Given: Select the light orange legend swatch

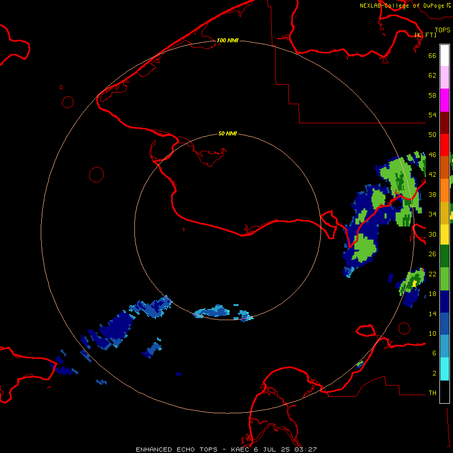Looking at the screenshot, I should 444,190.
